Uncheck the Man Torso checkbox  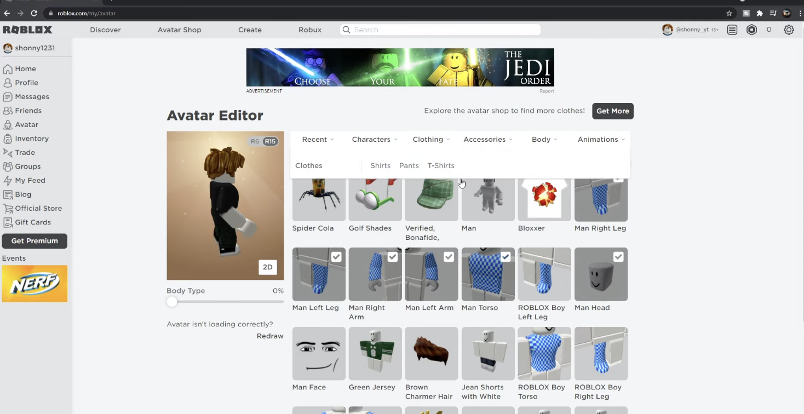click(x=506, y=257)
